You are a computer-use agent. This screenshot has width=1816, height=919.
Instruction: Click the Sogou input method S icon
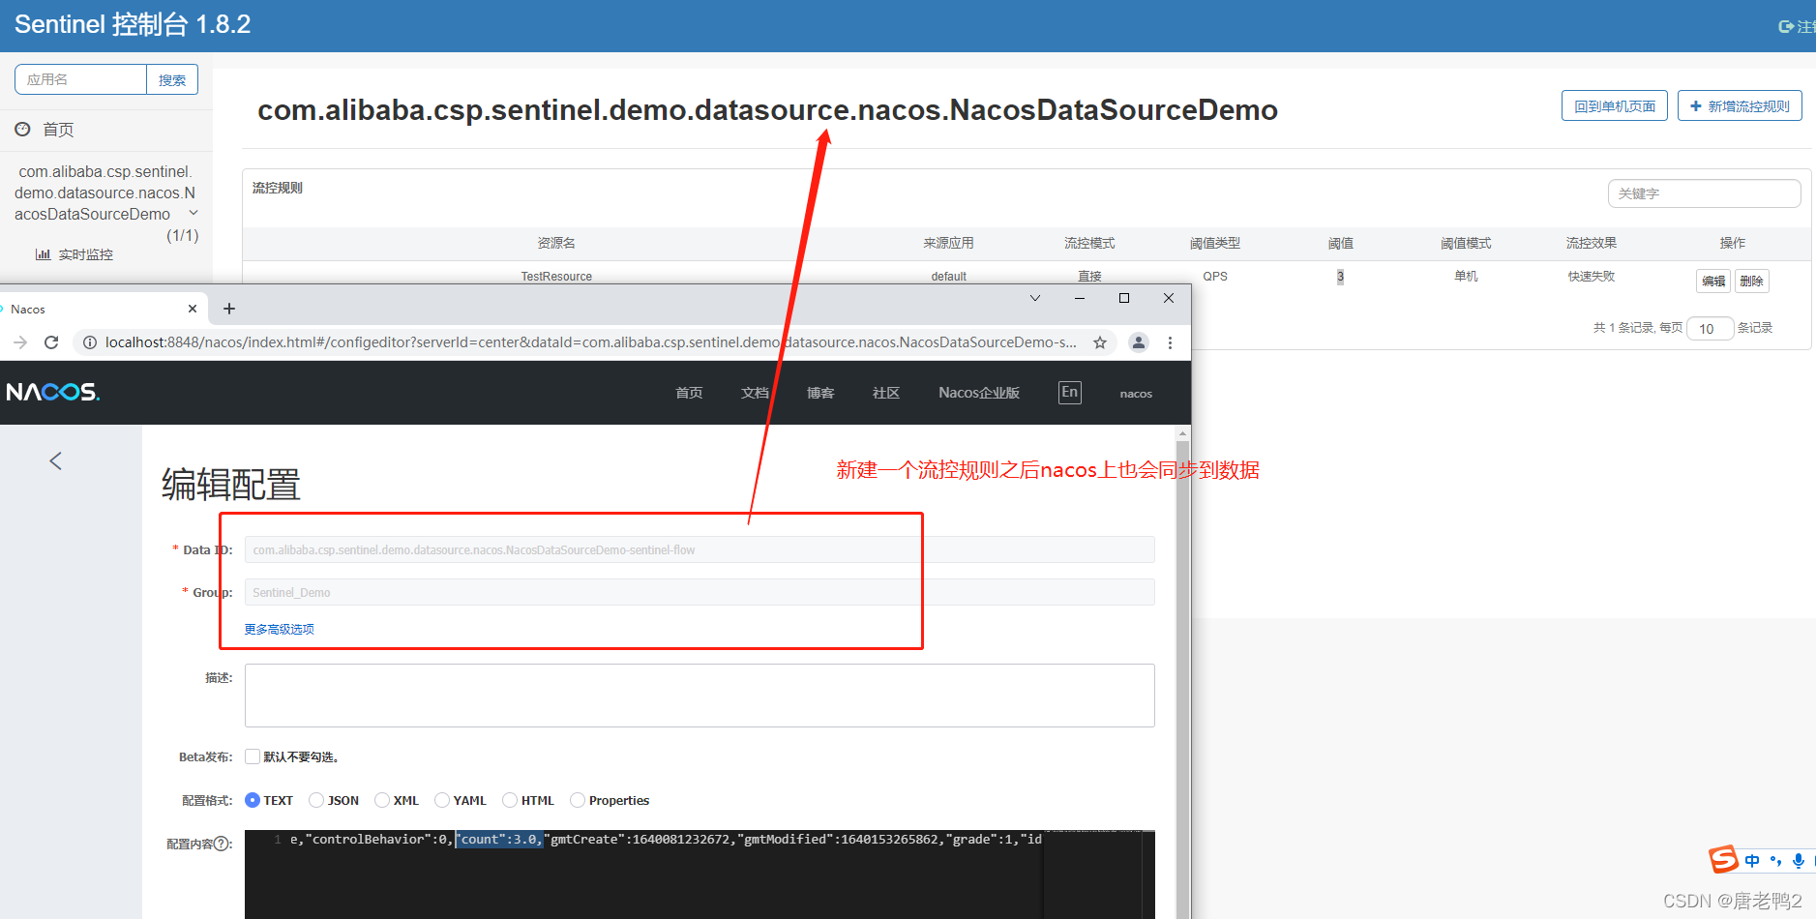pos(1723,859)
